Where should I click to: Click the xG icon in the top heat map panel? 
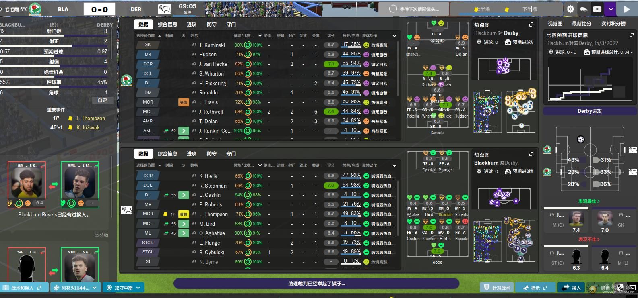(x=508, y=42)
